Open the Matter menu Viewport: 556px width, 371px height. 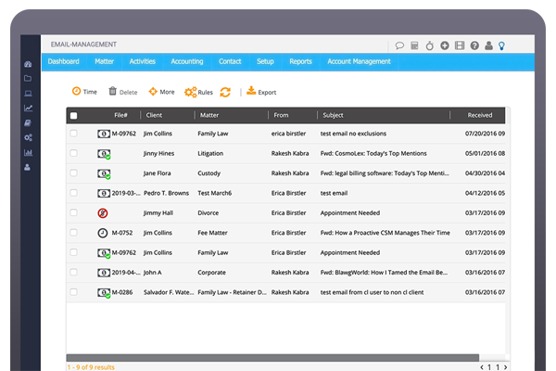(x=104, y=61)
